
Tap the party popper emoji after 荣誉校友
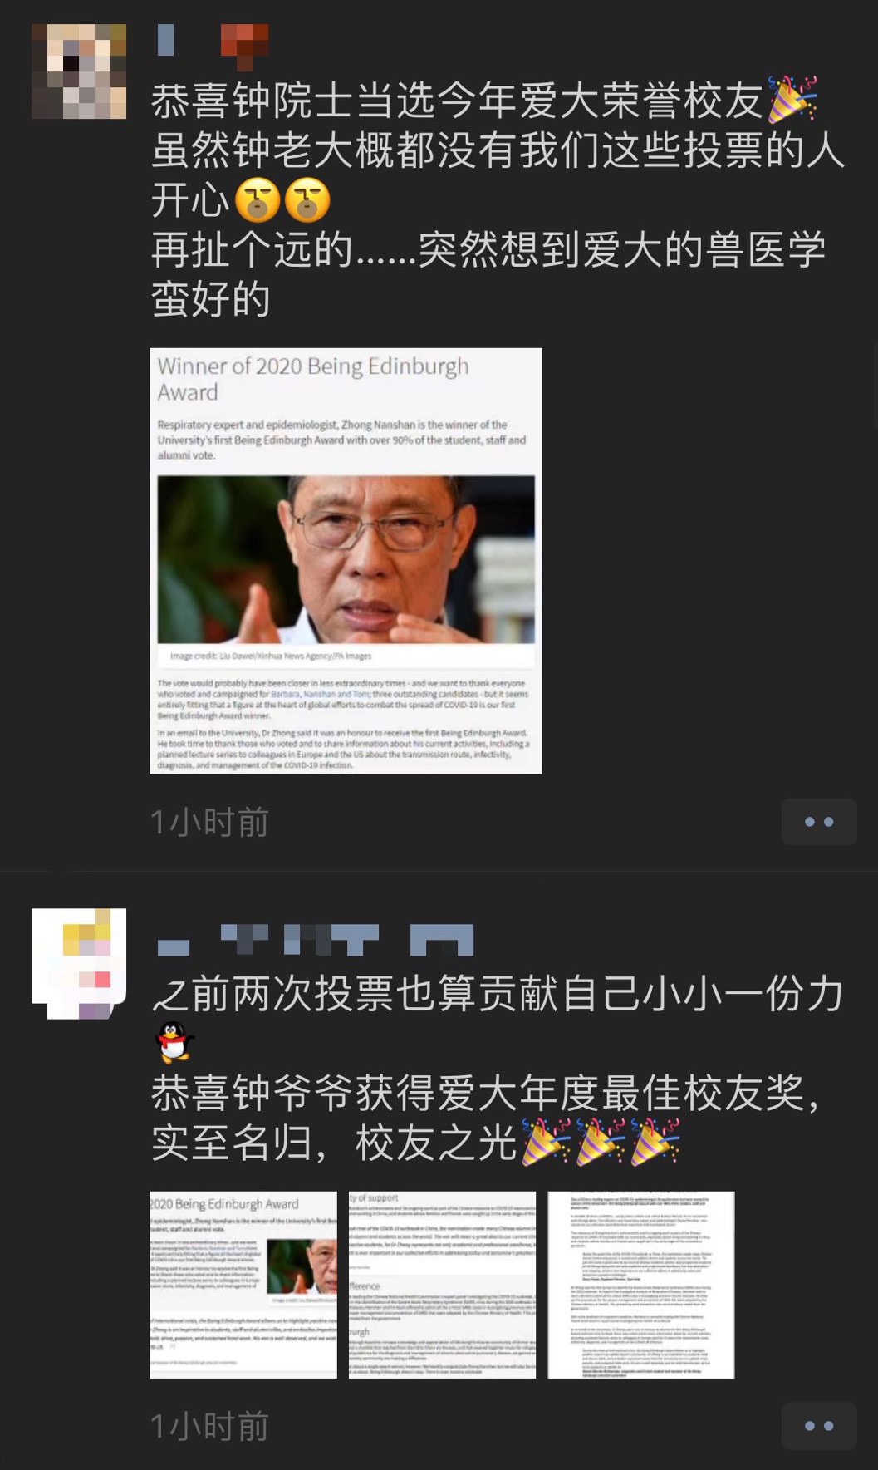(792, 99)
